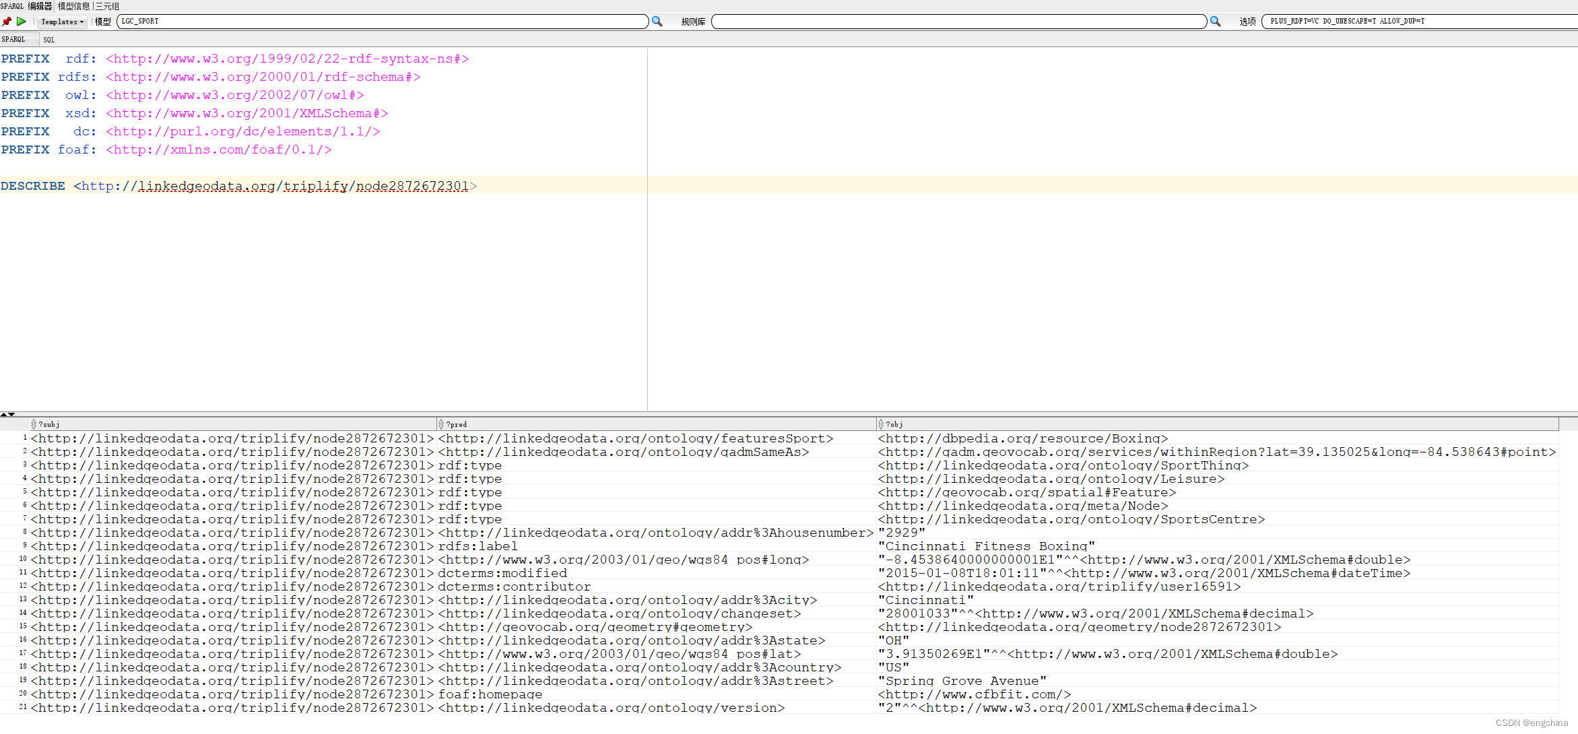Sort by the ?subj column header
Image resolution: width=1578 pixels, height=734 pixels.
tap(233, 424)
